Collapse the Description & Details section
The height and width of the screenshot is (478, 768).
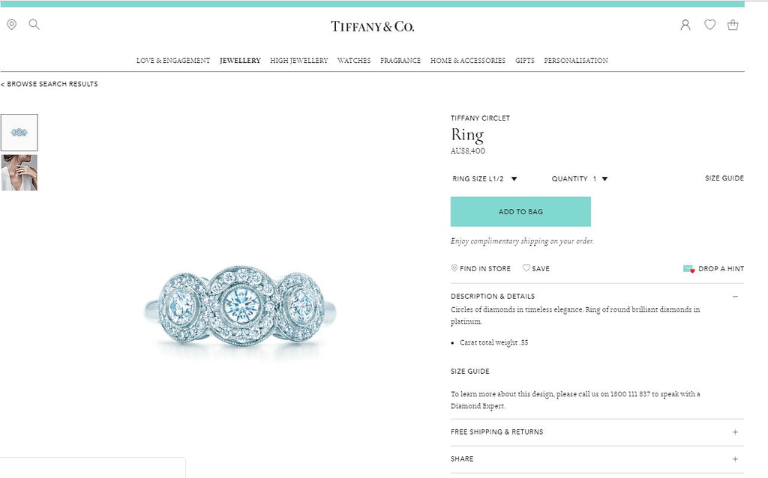coord(735,297)
